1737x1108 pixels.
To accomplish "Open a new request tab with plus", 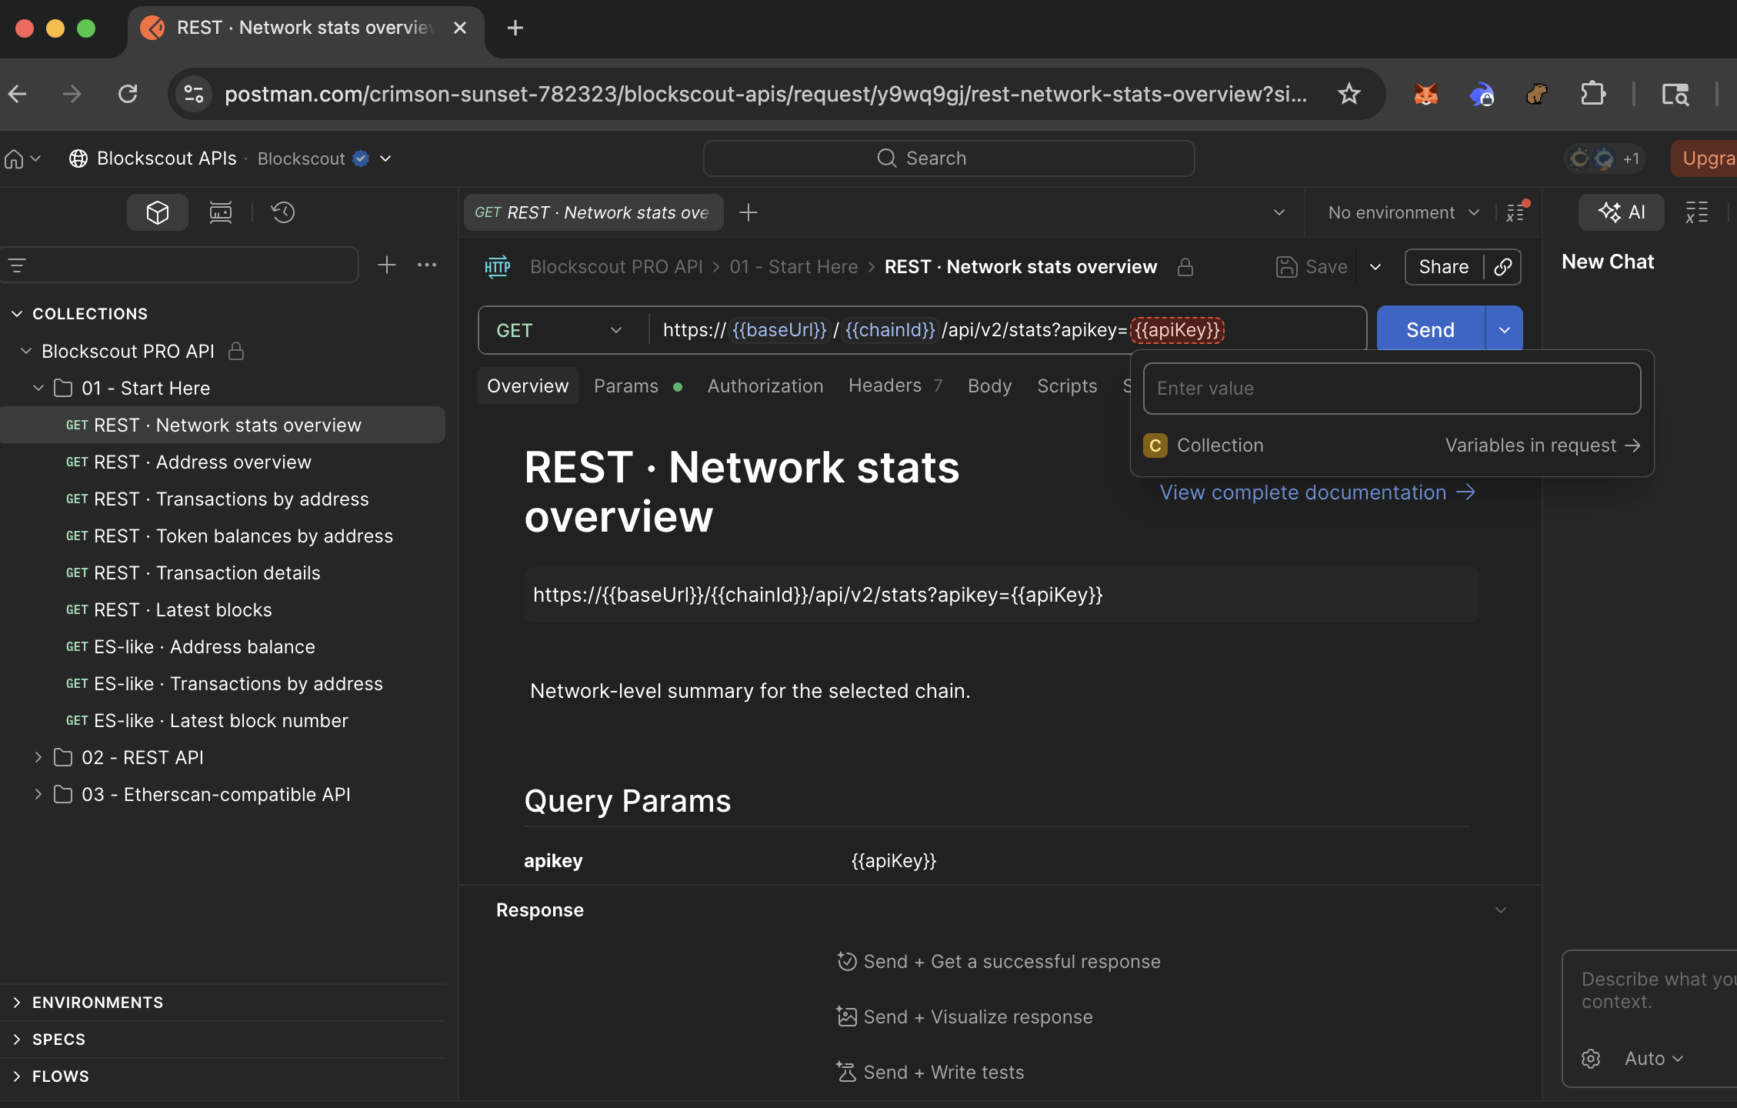I will pos(748,212).
